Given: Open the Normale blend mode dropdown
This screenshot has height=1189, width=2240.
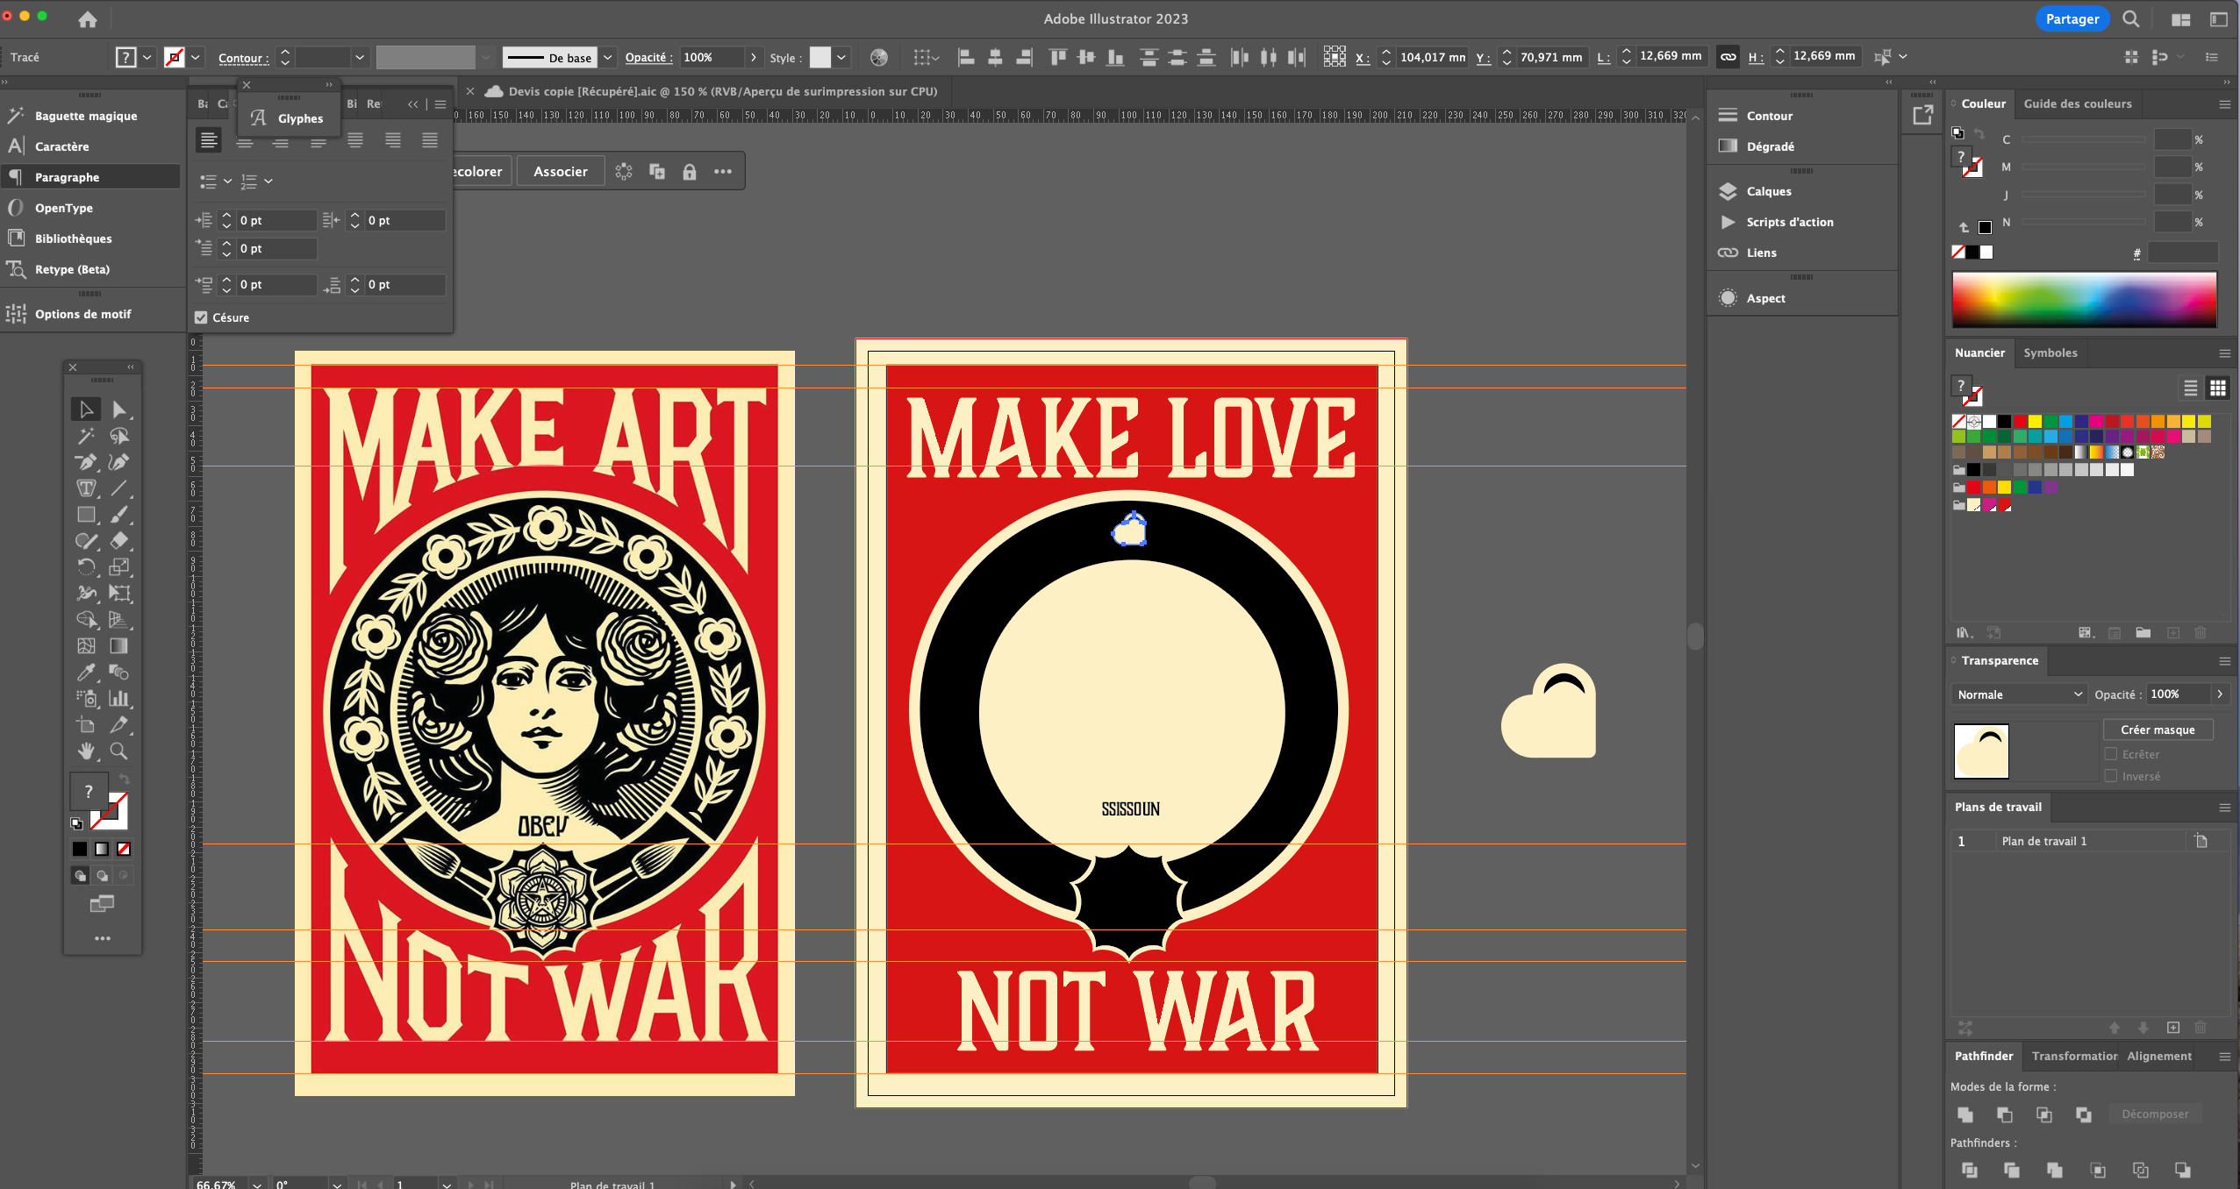Looking at the screenshot, I should [x=2018, y=694].
